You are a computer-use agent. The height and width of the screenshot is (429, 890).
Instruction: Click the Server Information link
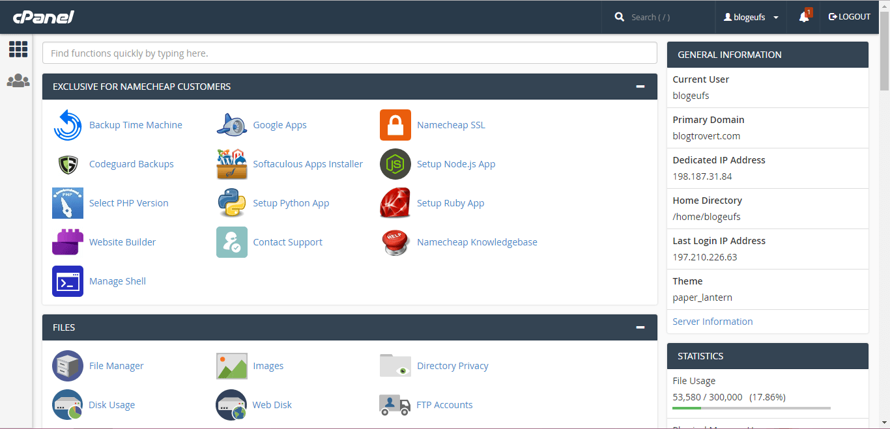coord(712,322)
